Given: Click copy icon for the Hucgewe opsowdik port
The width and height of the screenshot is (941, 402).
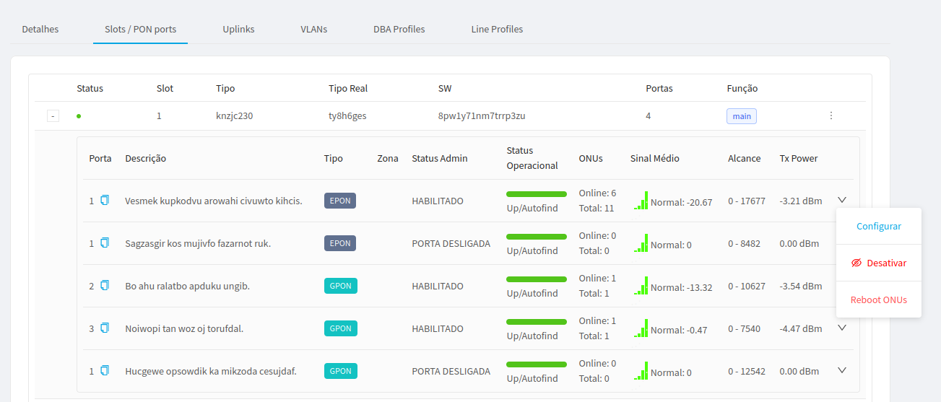Looking at the screenshot, I should pyautogui.click(x=105, y=371).
